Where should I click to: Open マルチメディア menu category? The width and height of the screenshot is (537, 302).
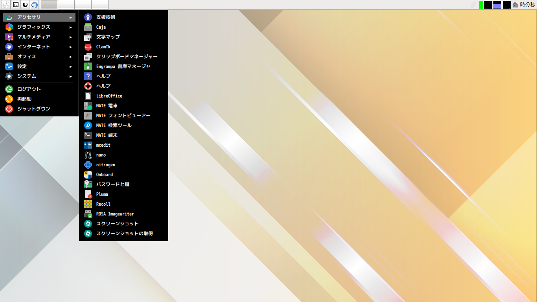pyautogui.click(x=39, y=37)
